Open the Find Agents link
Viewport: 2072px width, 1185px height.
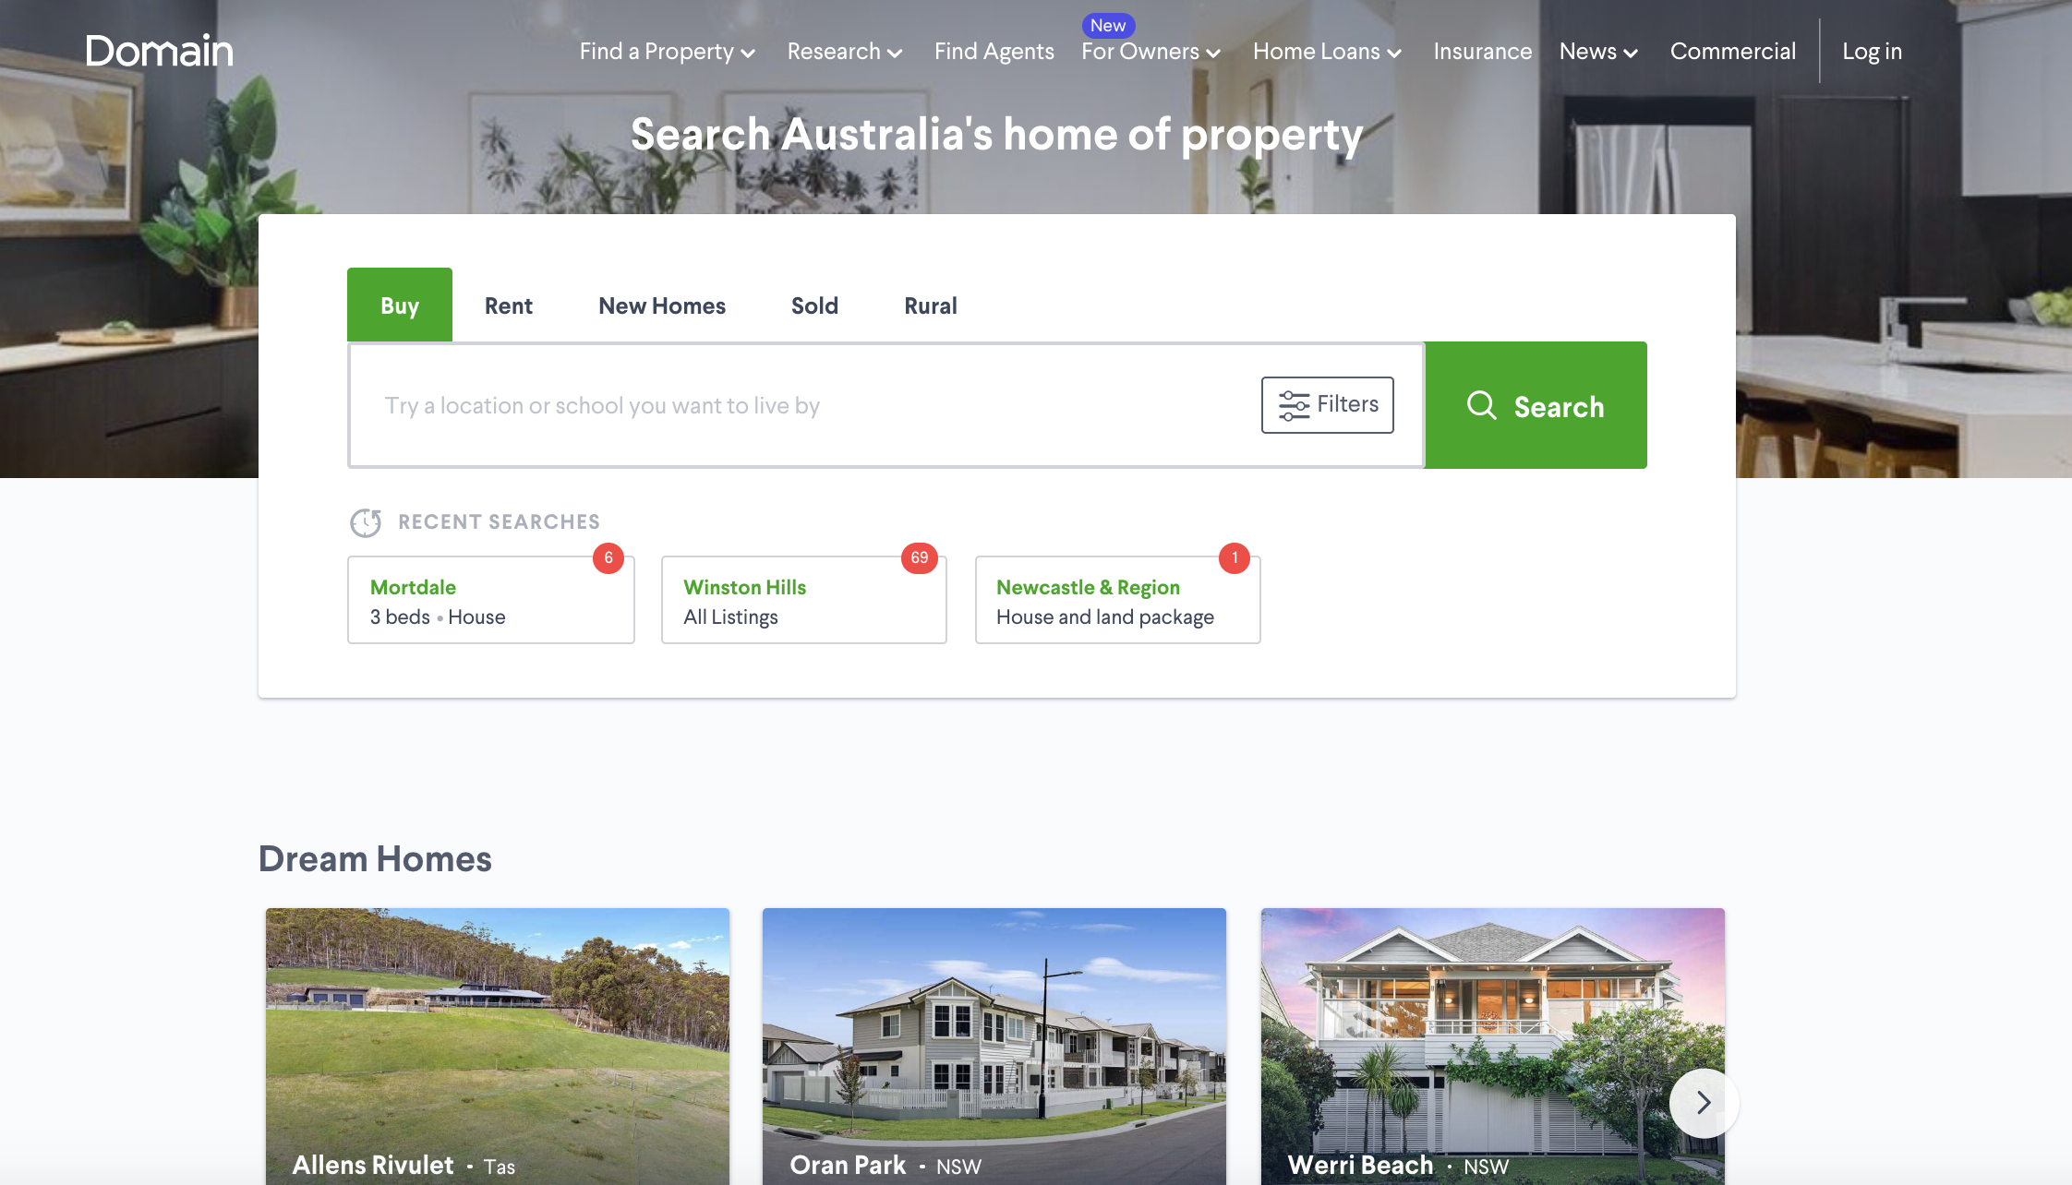click(994, 52)
